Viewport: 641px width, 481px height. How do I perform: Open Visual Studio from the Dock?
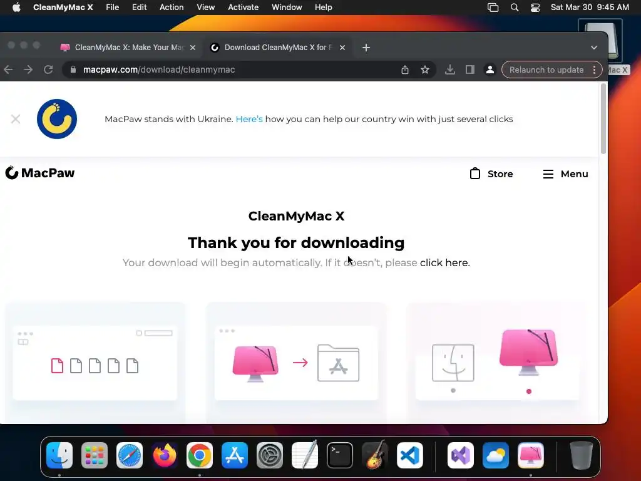point(461,455)
